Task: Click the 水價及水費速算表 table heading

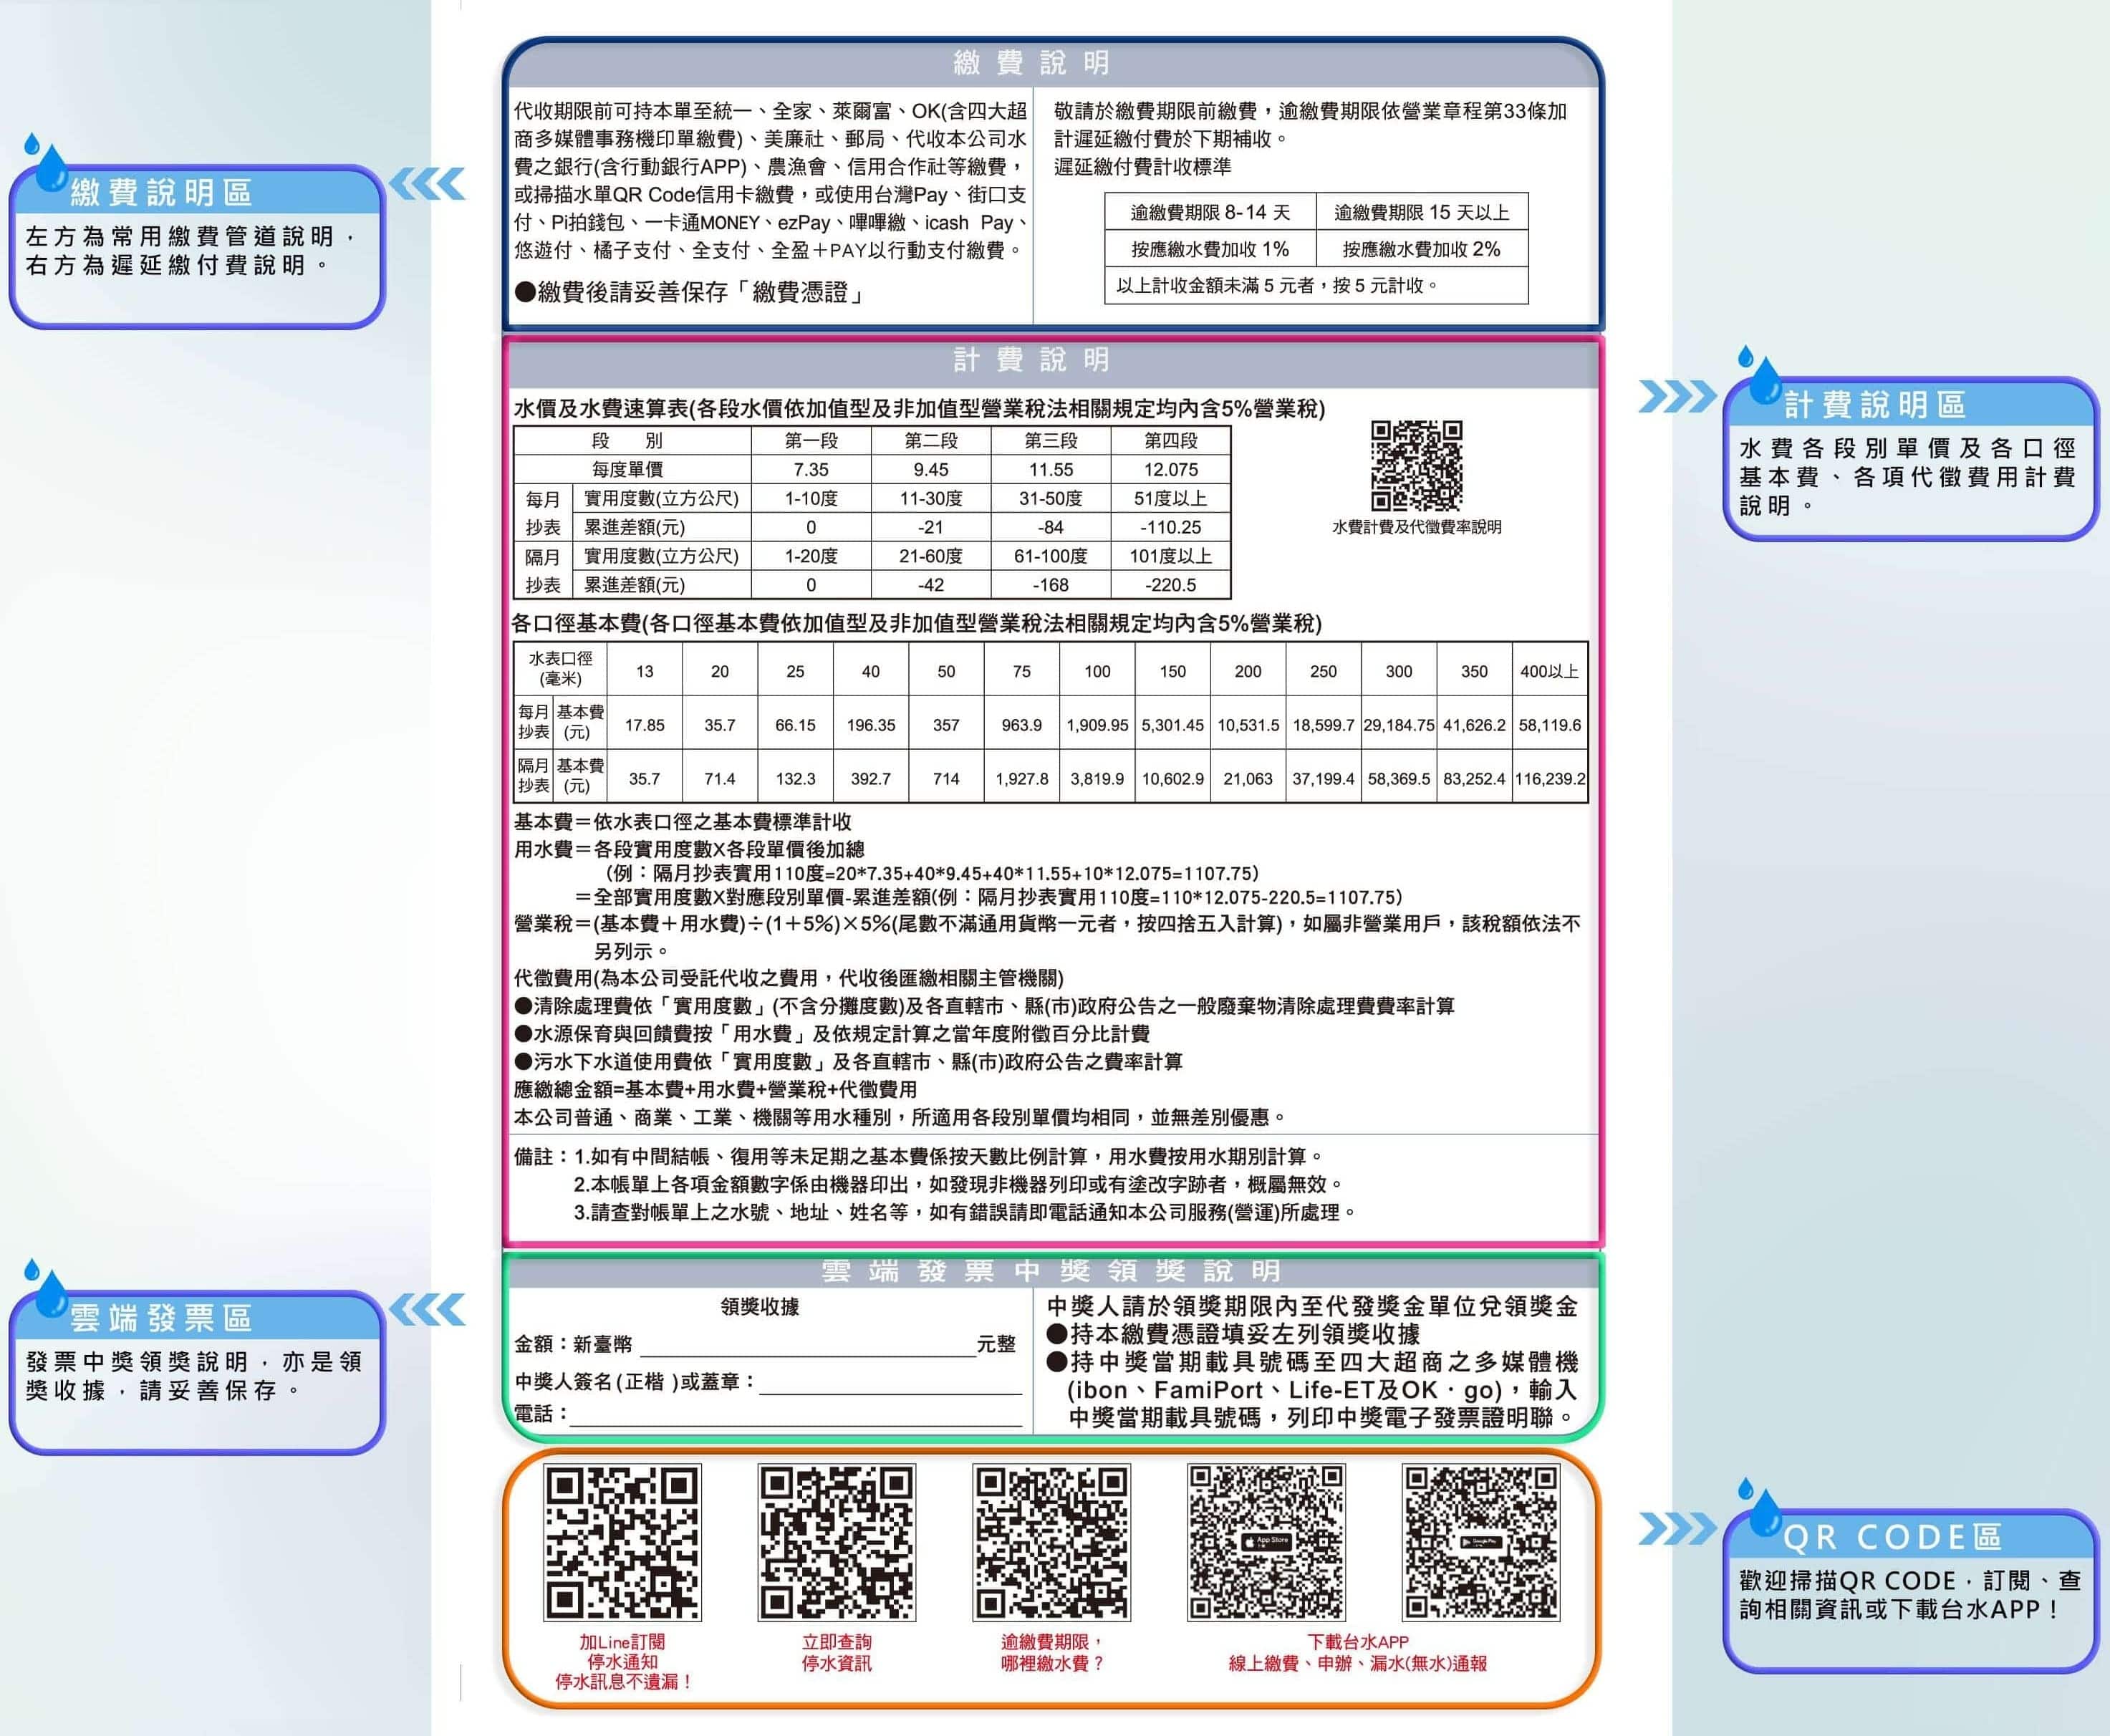Action: [919, 409]
